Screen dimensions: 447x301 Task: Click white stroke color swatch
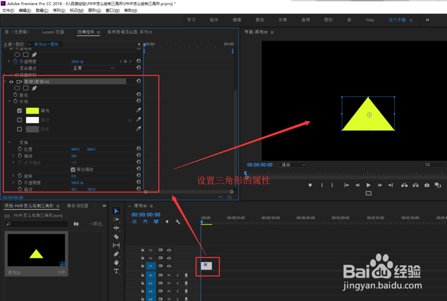pos(32,120)
